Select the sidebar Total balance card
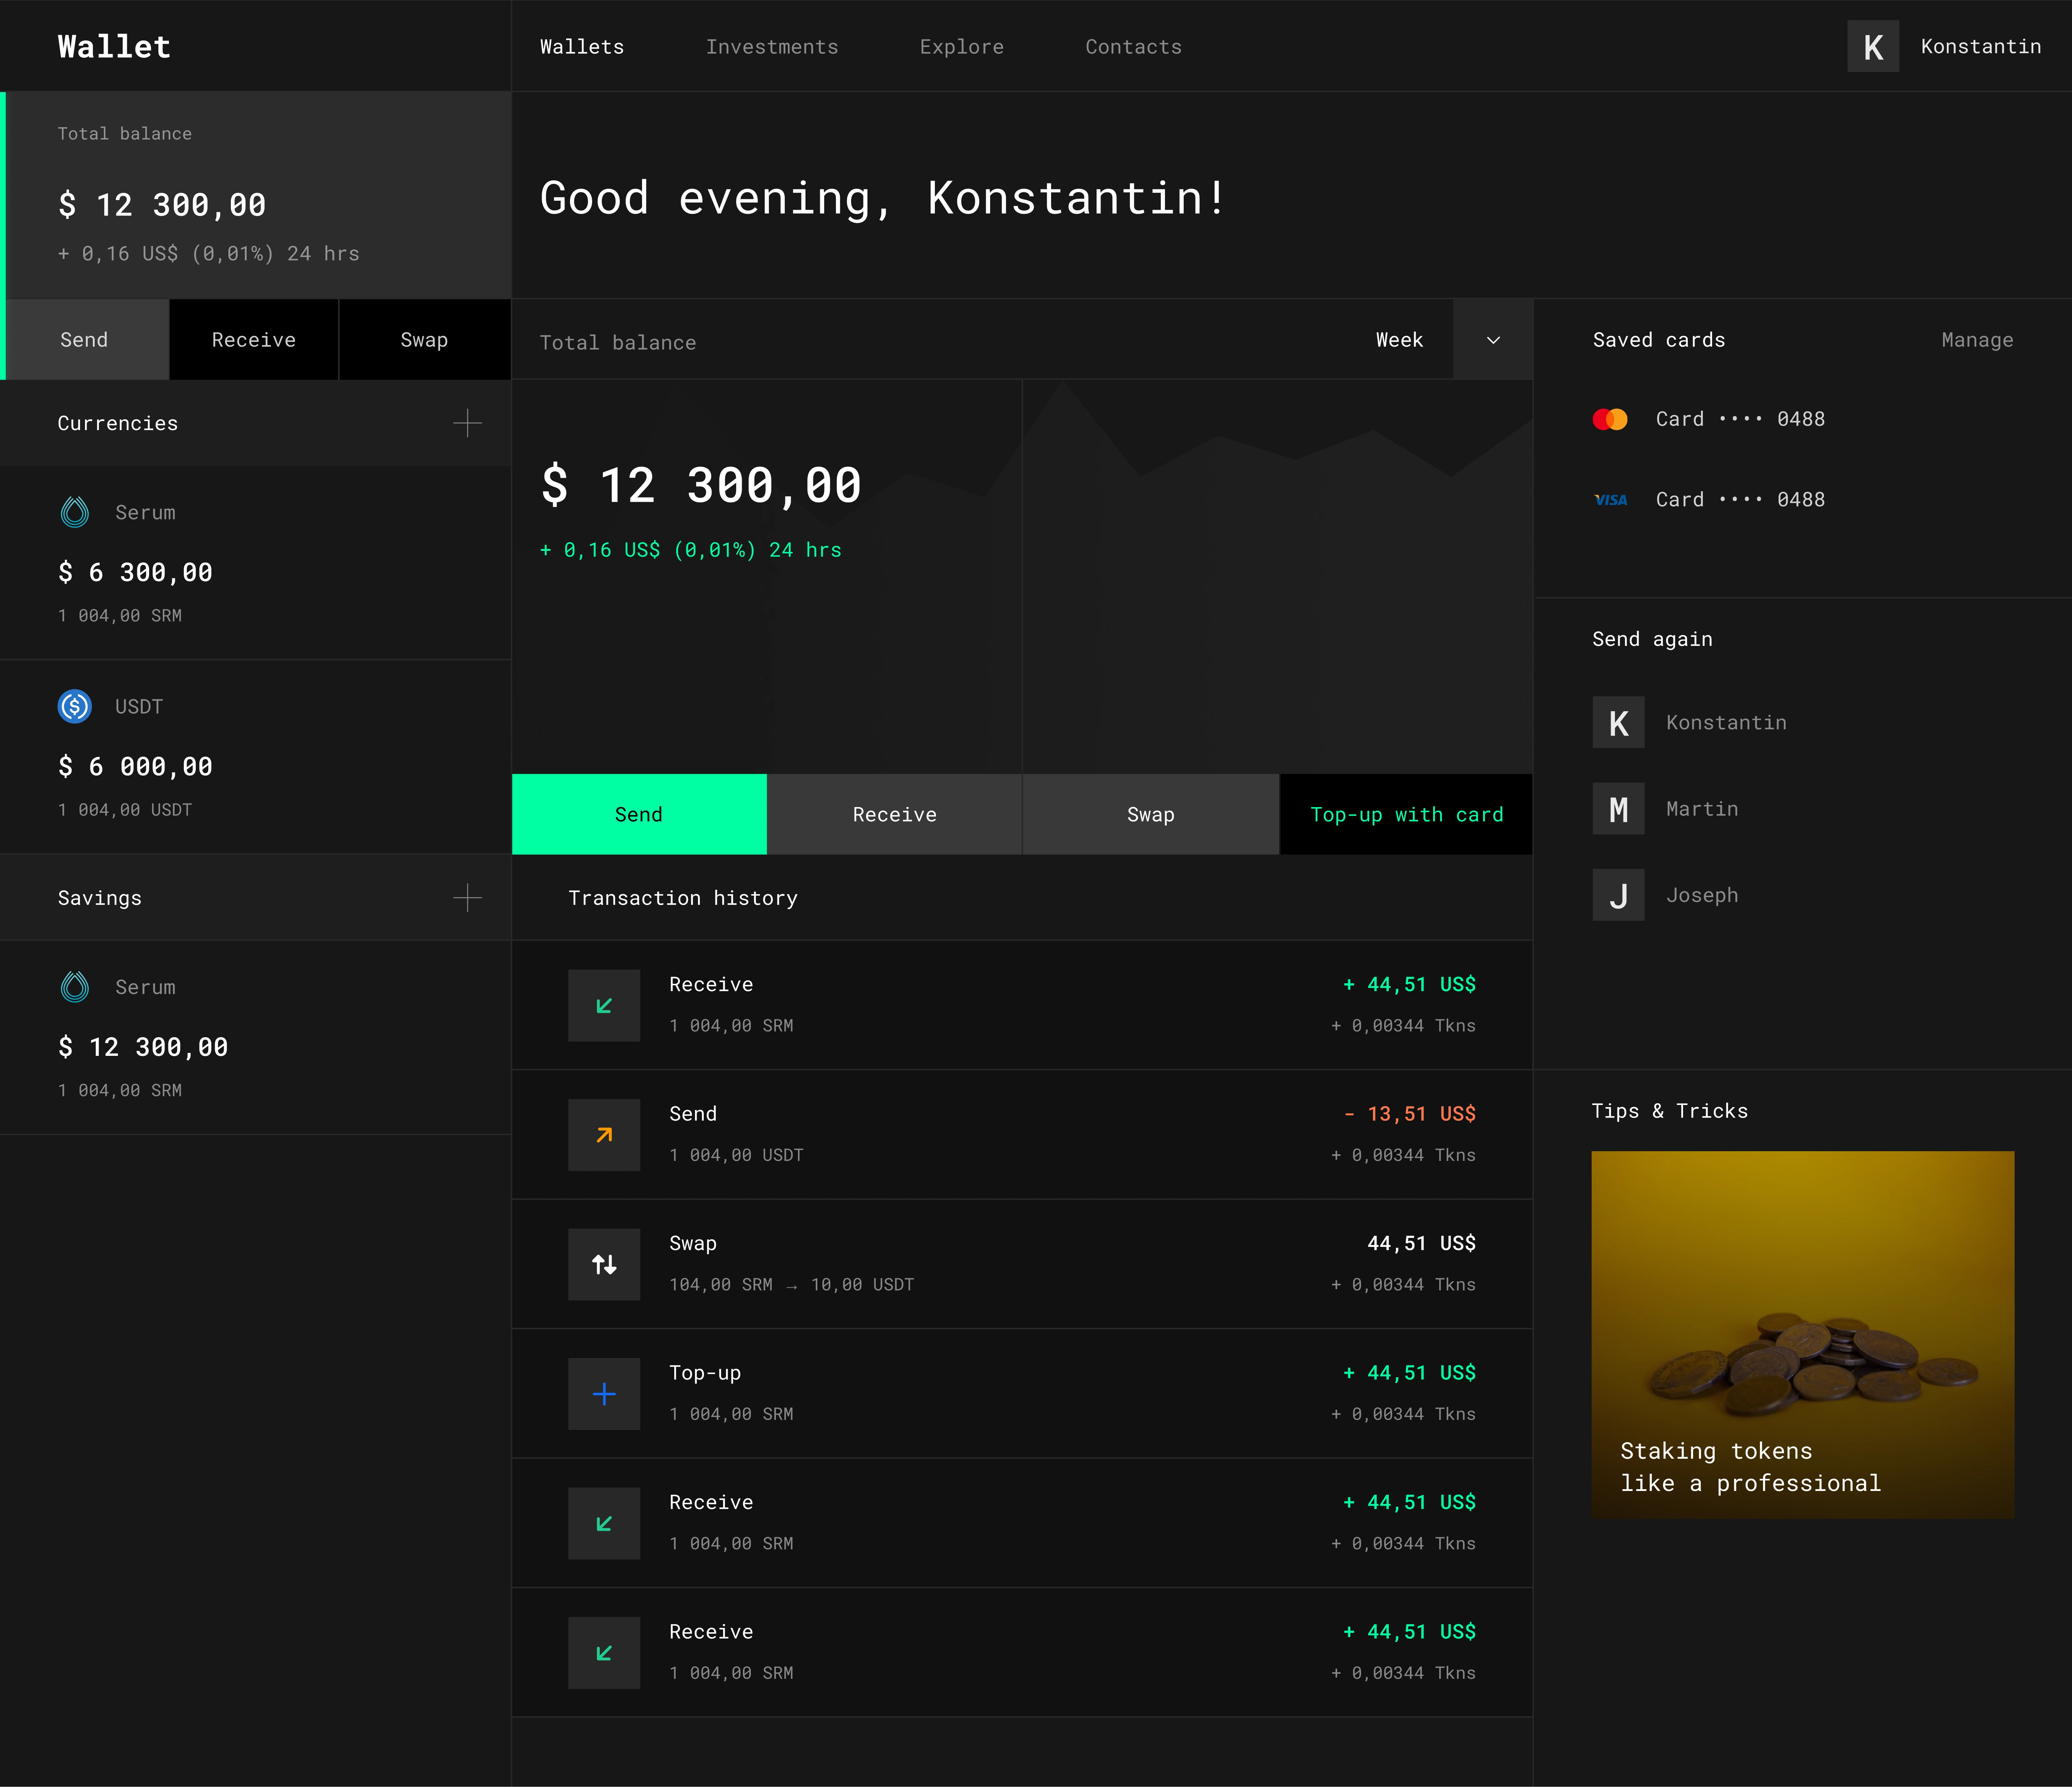 [x=258, y=195]
